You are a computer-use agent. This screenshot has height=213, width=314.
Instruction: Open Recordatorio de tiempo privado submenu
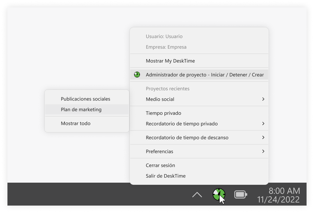pos(199,124)
